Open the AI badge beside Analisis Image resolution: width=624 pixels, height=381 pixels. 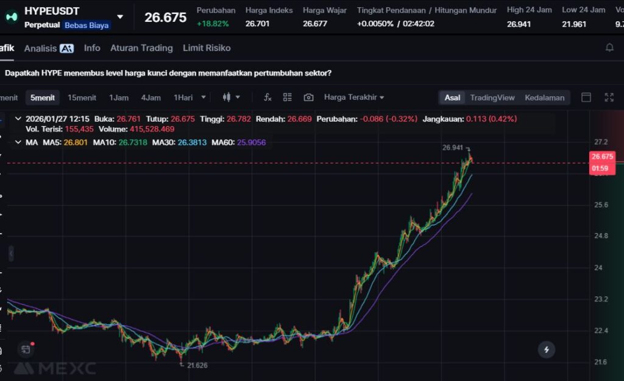pyautogui.click(x=66, y=48)
